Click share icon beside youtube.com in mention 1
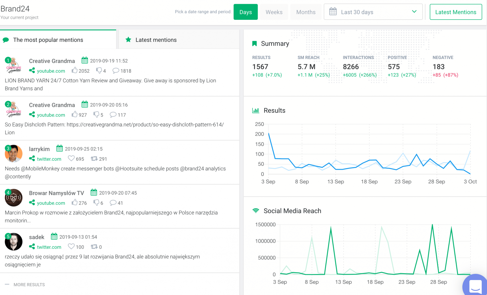487x295 pixels. tap(32, 71)
